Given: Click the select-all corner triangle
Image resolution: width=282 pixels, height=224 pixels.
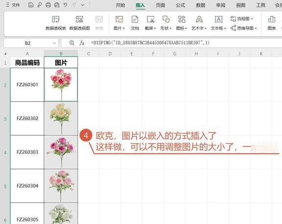Looking at the screenshot, I should (x=5, y=53).
